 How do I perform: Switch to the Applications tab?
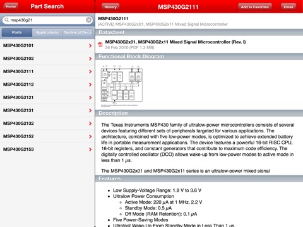click(47, 32)
